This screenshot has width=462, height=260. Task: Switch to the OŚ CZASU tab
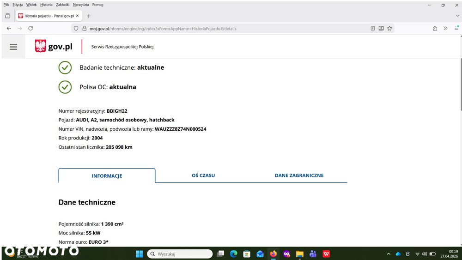point(203,175)
